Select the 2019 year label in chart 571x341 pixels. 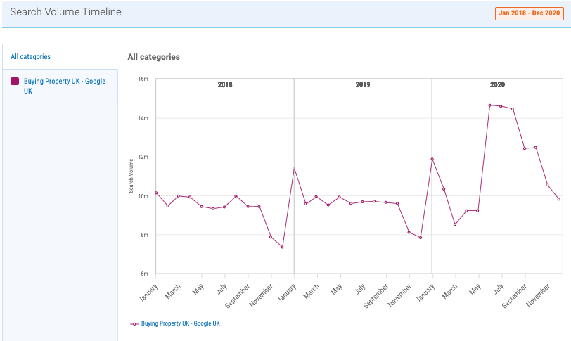tap(363, 84)
